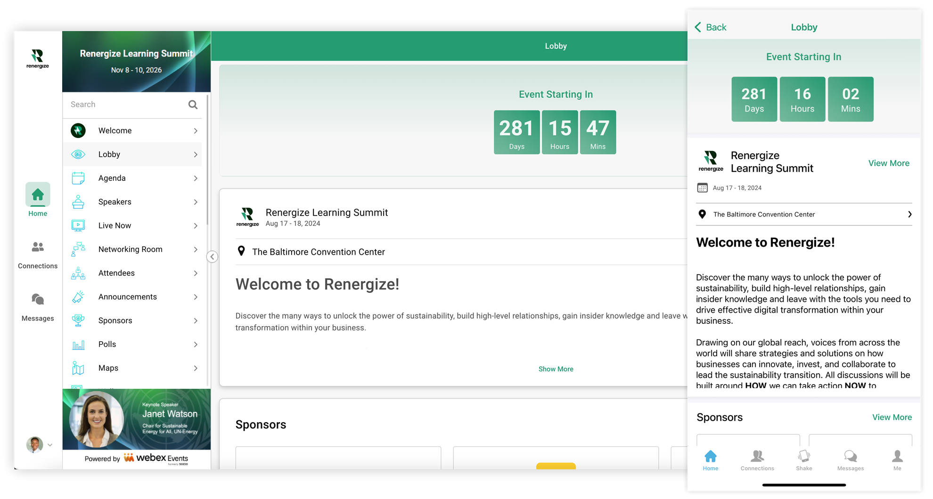Click the Renergize Learning Summit header banner

click(137, 62)
